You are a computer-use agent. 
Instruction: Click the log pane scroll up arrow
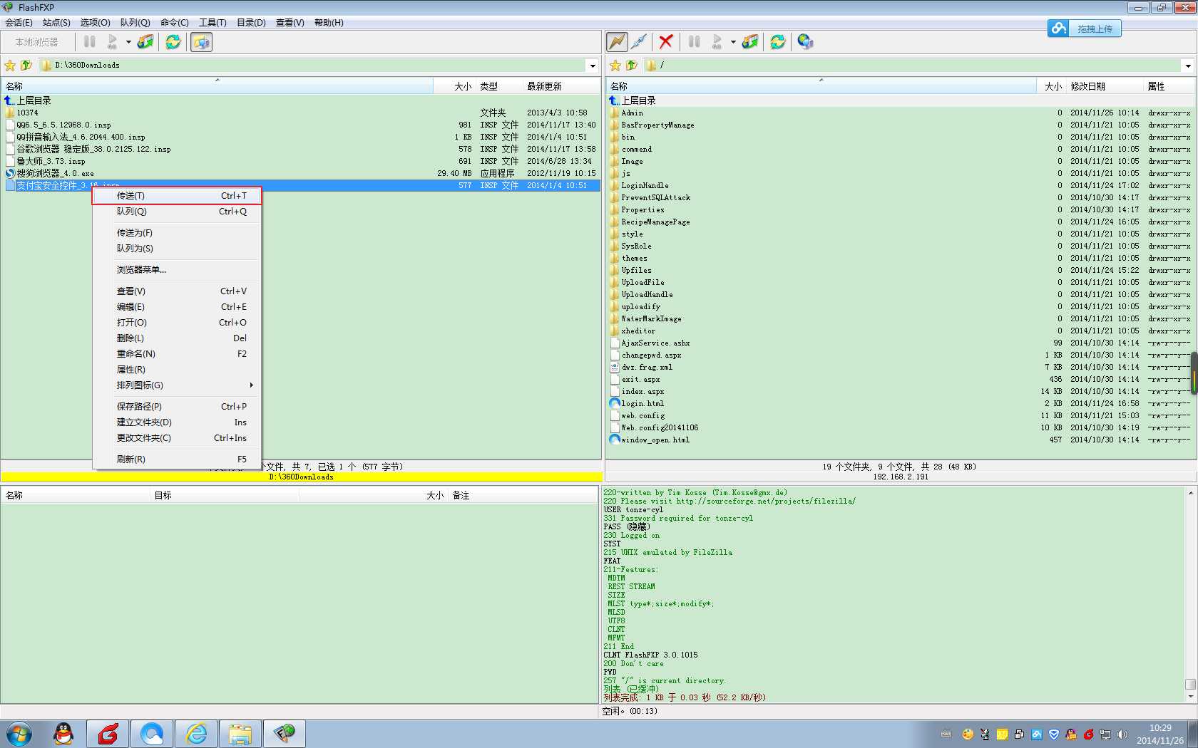pyautogui.click(x=1190, y=493)
